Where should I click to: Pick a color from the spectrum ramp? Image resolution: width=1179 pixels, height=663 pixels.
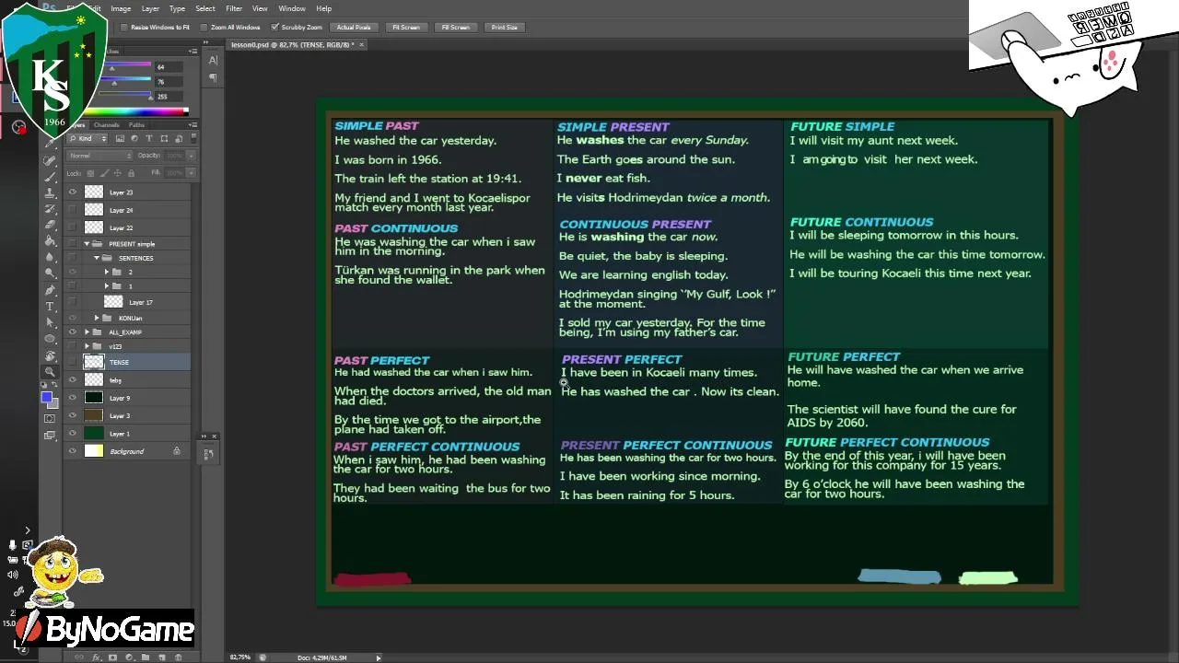[136, 111]
